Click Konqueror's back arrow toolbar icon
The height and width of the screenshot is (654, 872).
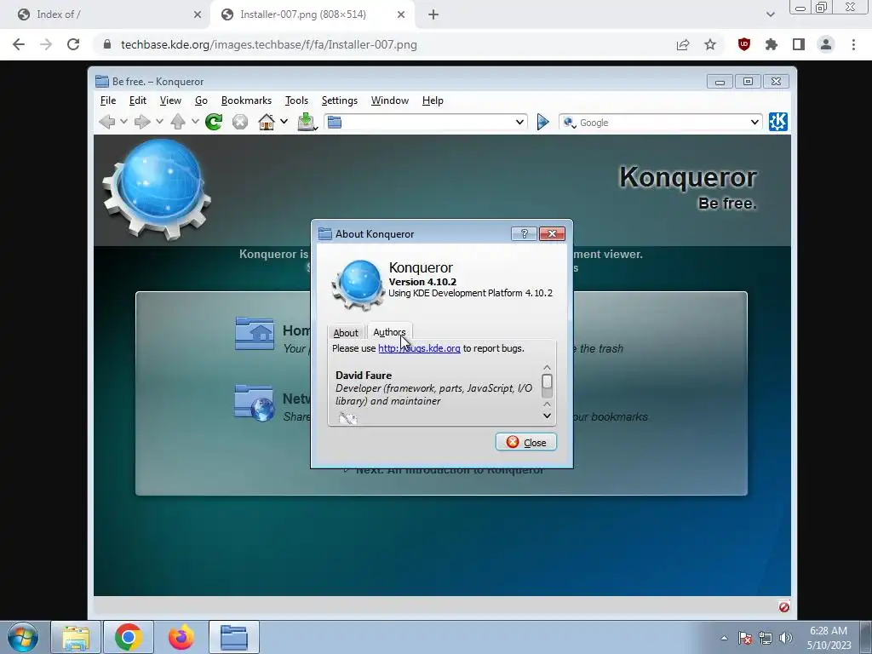(107, 121)
